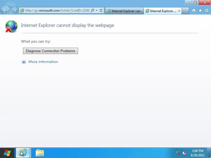Screen dimensions: 211x158
Task: Click the IE page icon in address bar
Action: pos(22,10)
